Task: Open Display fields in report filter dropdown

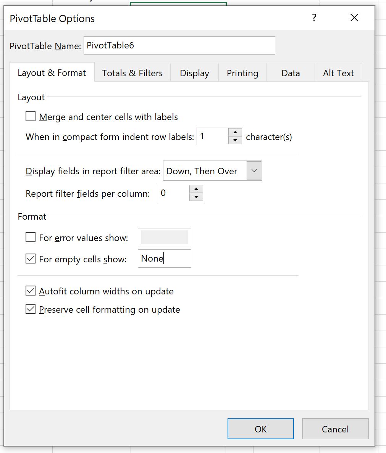Action: point(254,171)
